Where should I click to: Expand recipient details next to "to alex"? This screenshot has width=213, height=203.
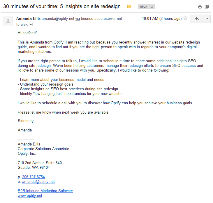(x=31, y=25)
